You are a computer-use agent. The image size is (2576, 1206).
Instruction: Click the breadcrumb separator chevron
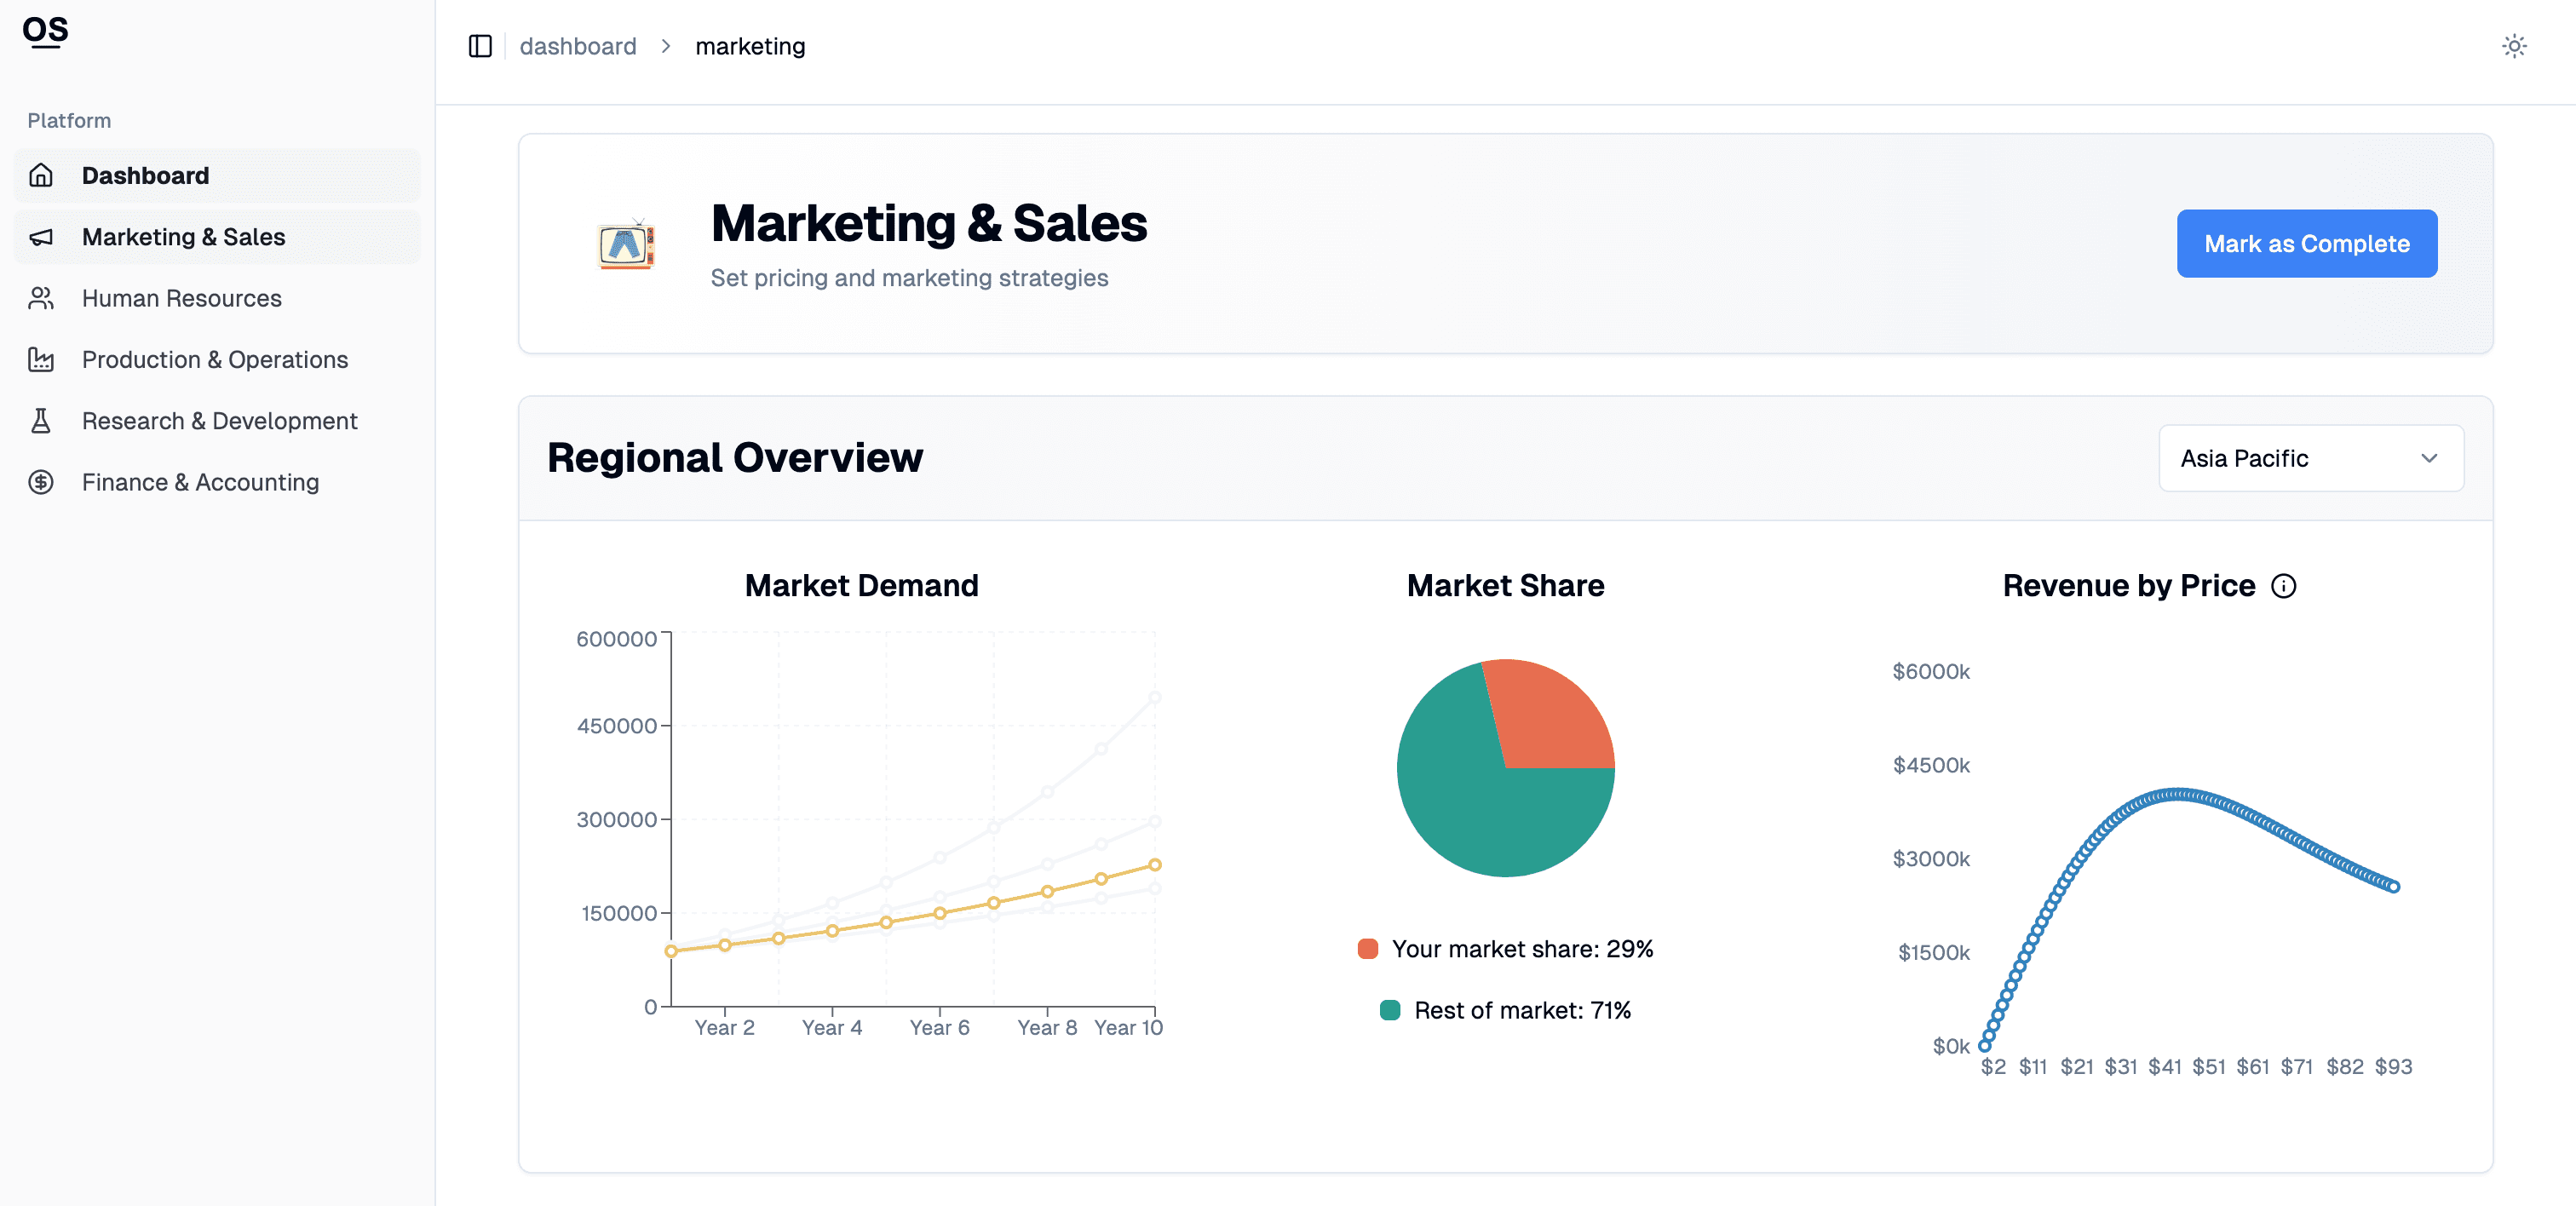666,46
